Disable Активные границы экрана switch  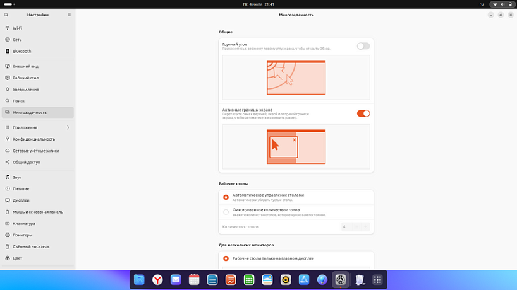click(x=363, y=113)
